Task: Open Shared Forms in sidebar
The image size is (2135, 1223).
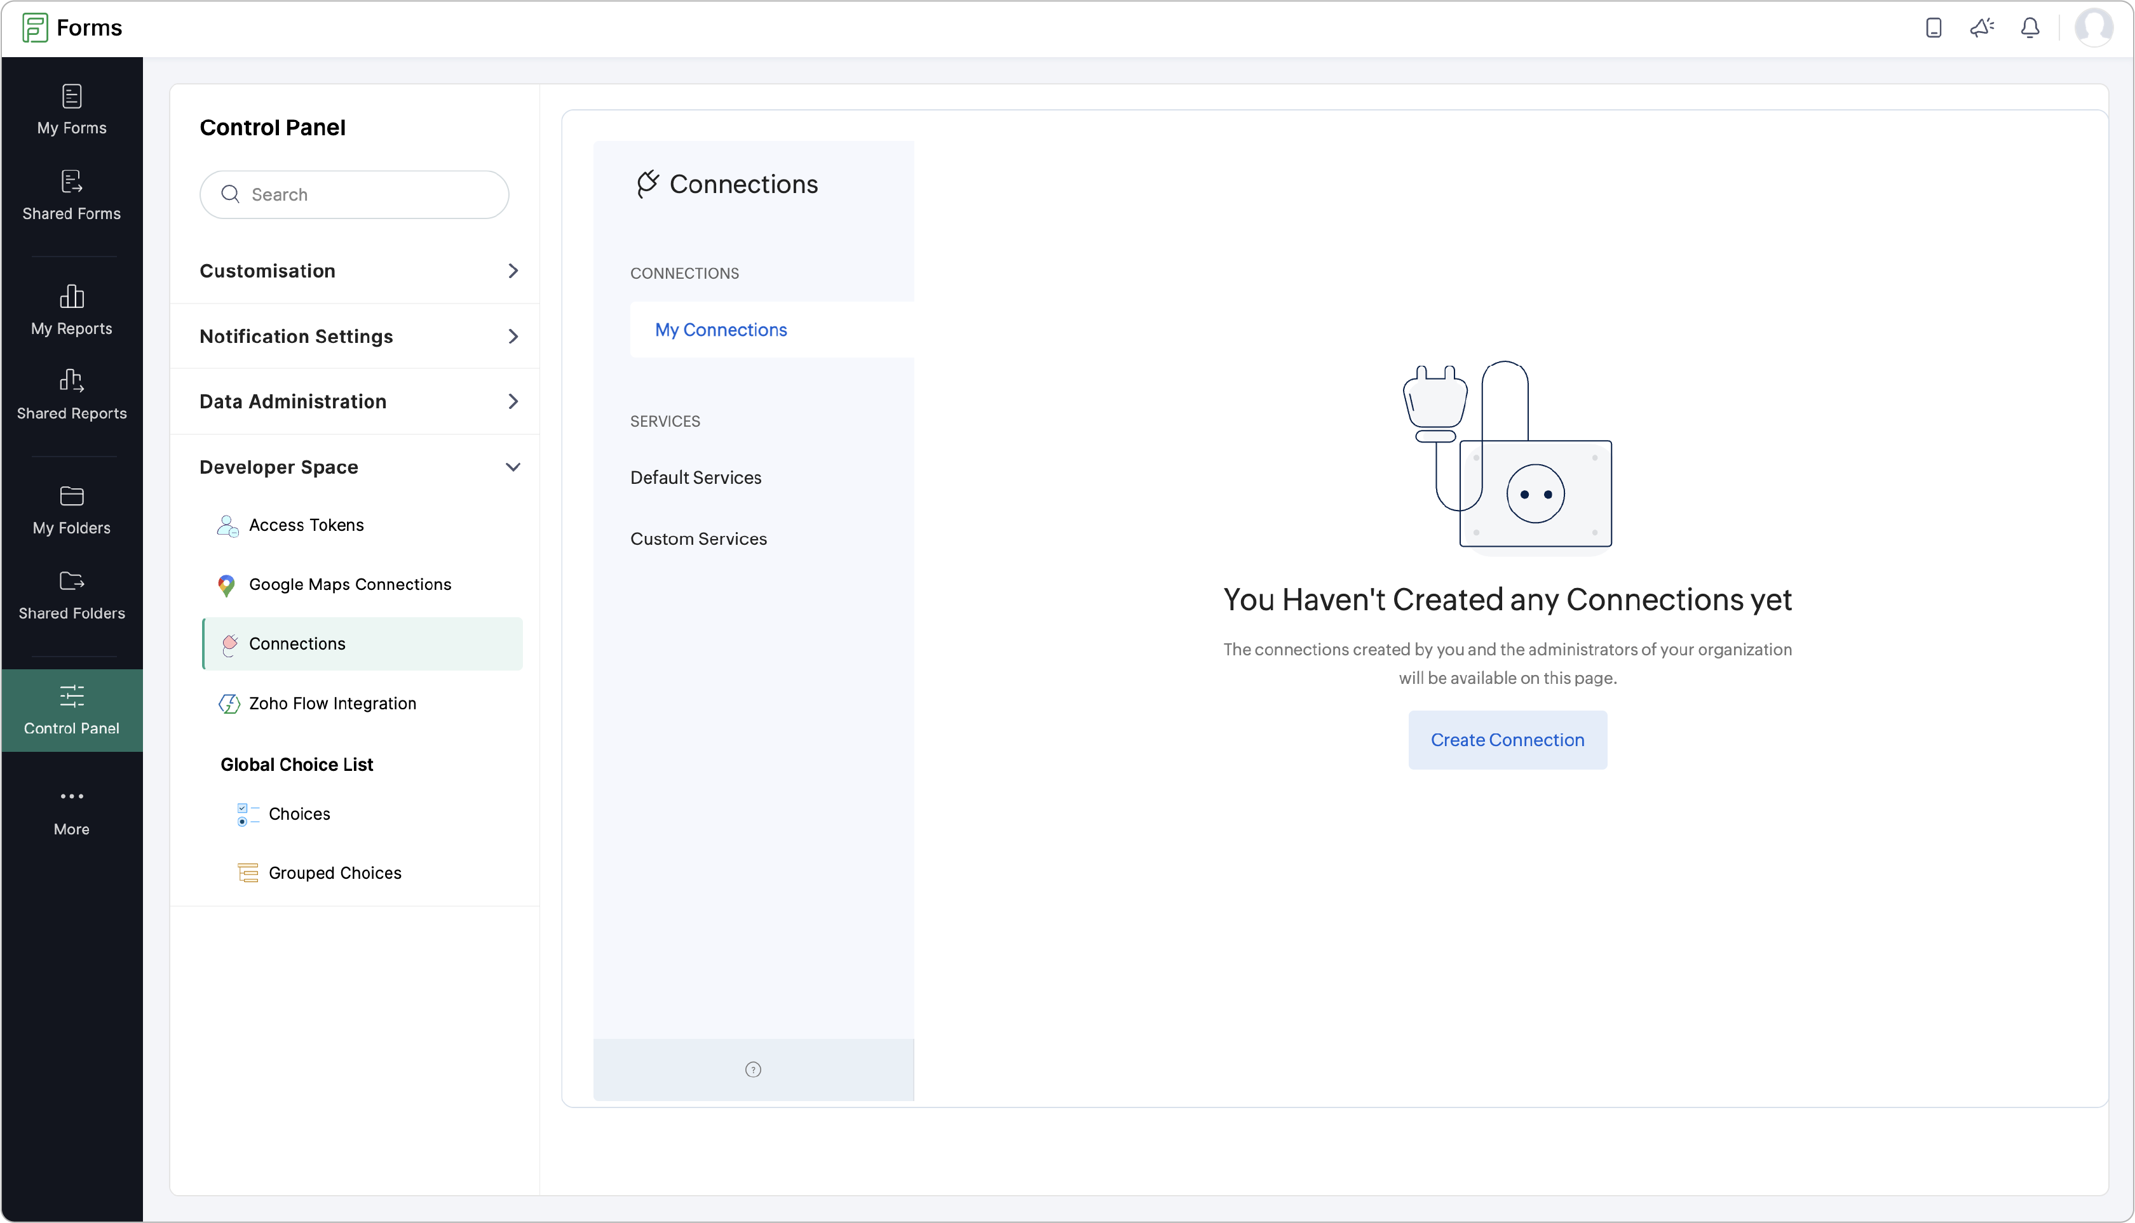Action: pos(71,195)
